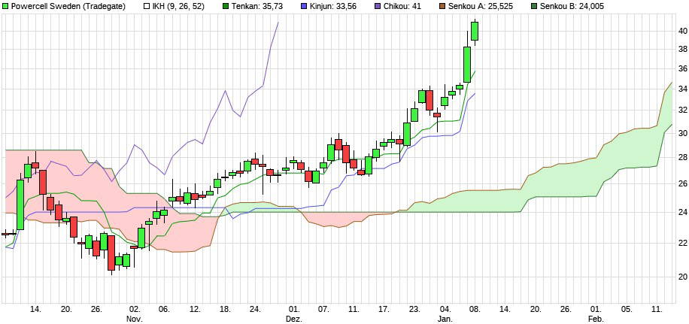The height and width of the screenshot is (324, 689).
Task: Click the 14. date label in October
Action: point(36,309)
